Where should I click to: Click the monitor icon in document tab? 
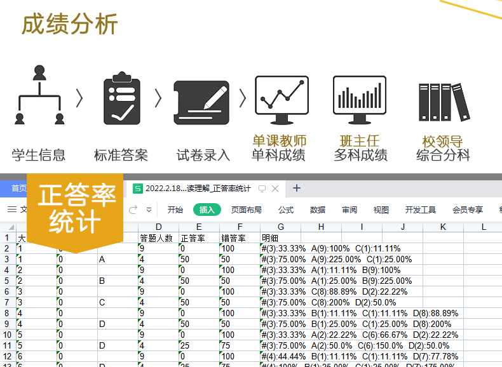click(x=262, y=189)
